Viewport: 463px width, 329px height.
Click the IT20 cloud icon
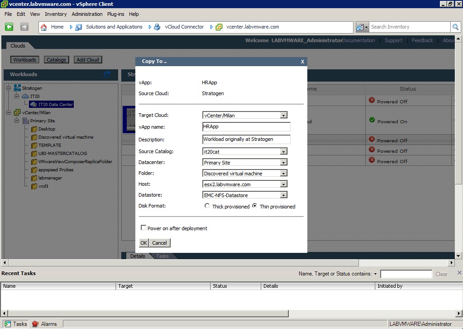(25, 96)
